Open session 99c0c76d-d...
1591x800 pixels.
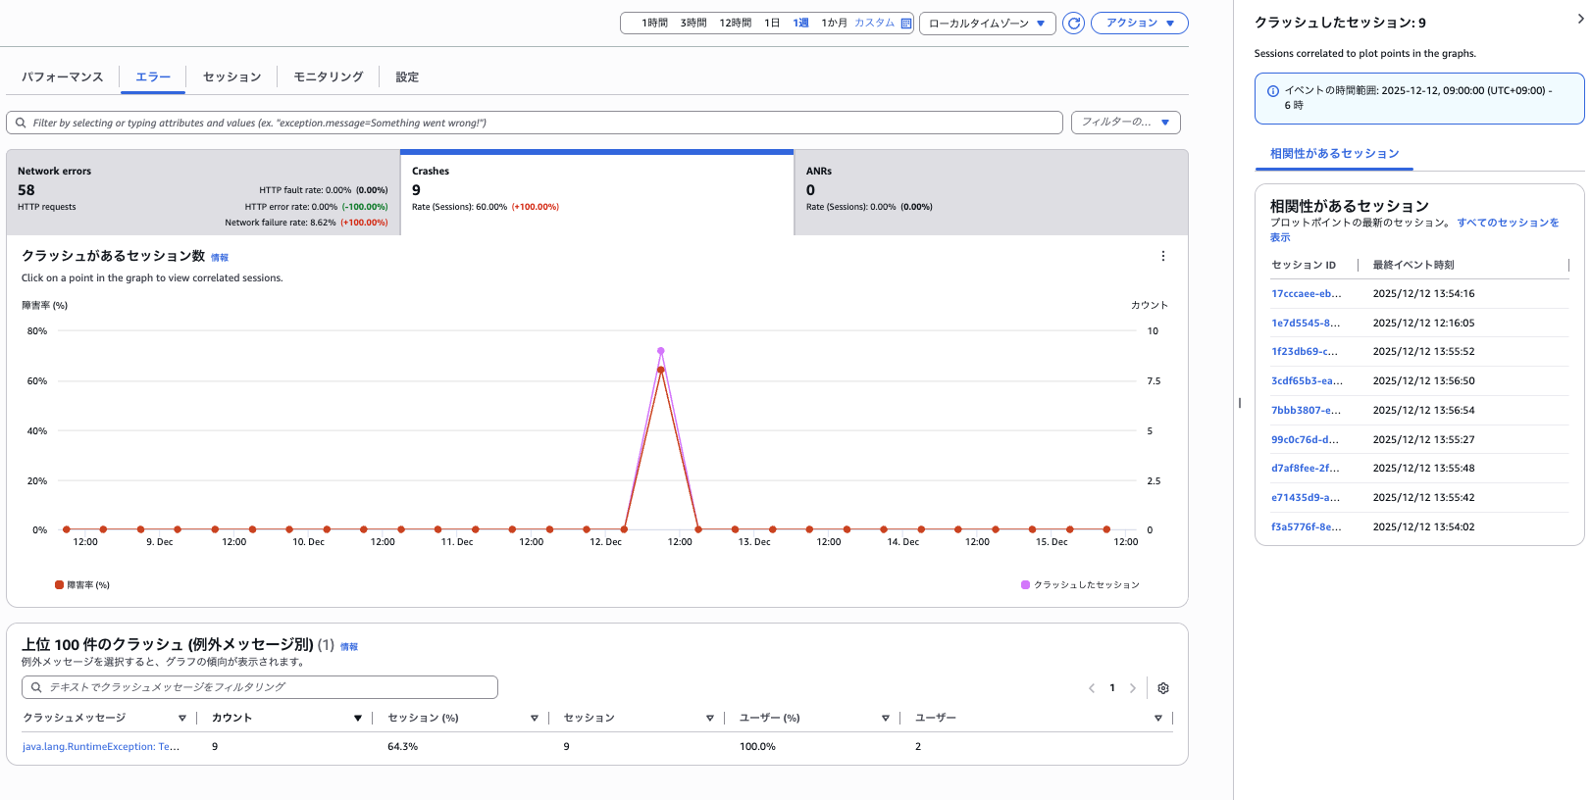[x=1306, y=440]
